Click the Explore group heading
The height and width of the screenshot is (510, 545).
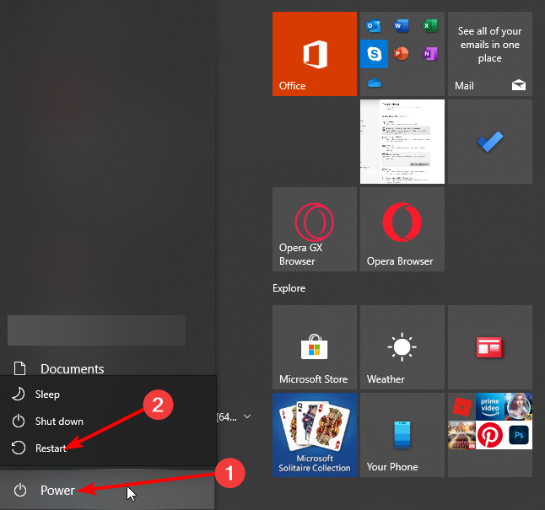point(289,288)
